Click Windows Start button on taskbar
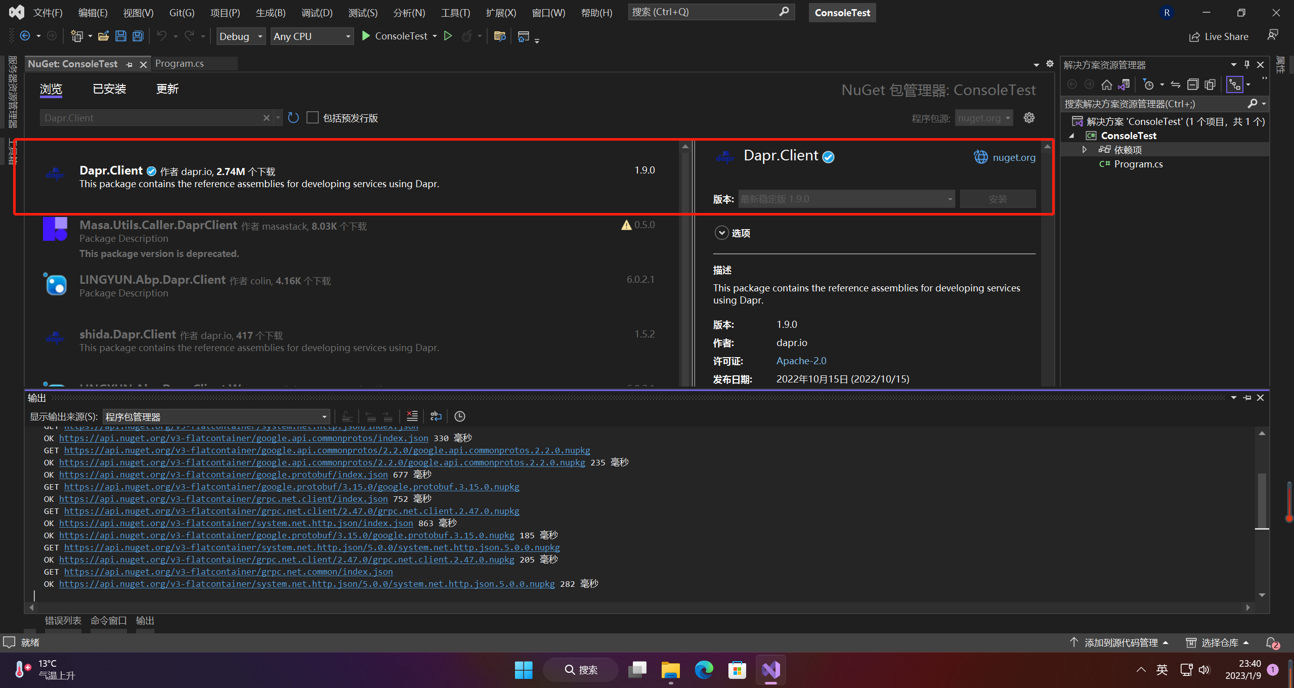 coord(524,670)
